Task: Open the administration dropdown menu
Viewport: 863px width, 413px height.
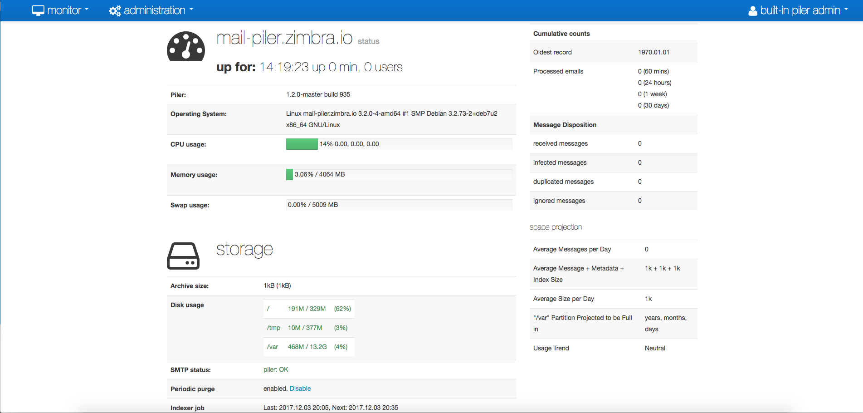Action: (151, 10)
